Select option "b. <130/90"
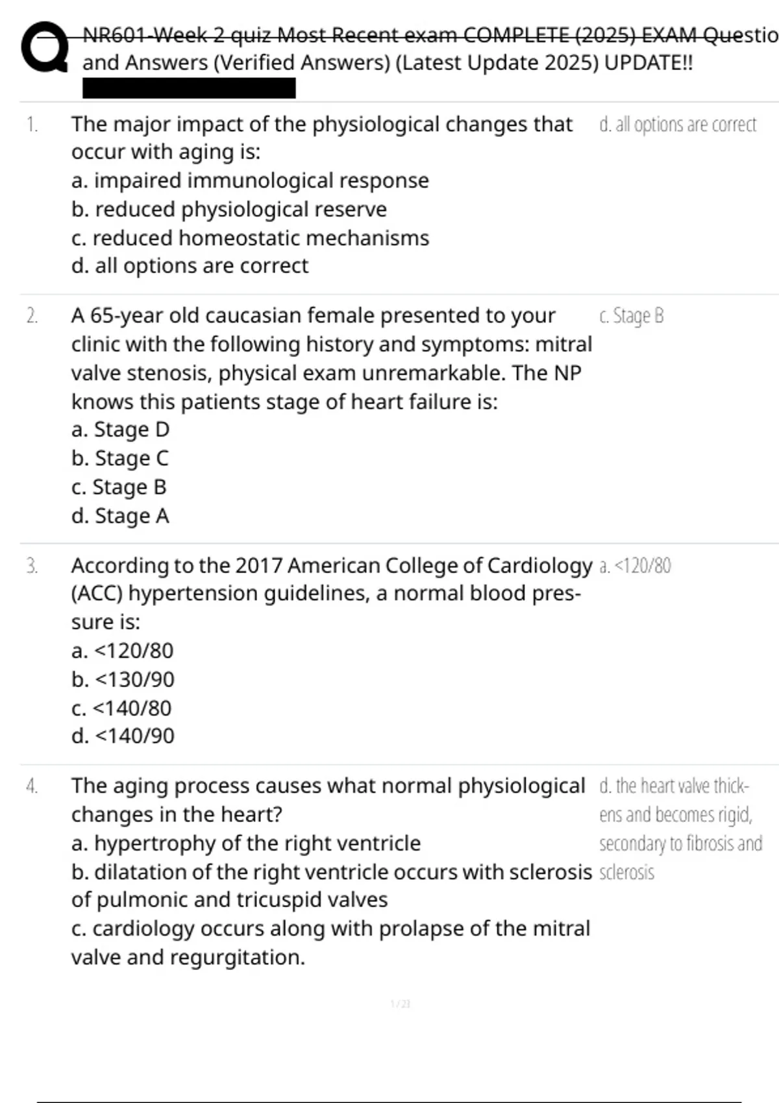Viewport: 779px width, 1103px height. [123, 679]
